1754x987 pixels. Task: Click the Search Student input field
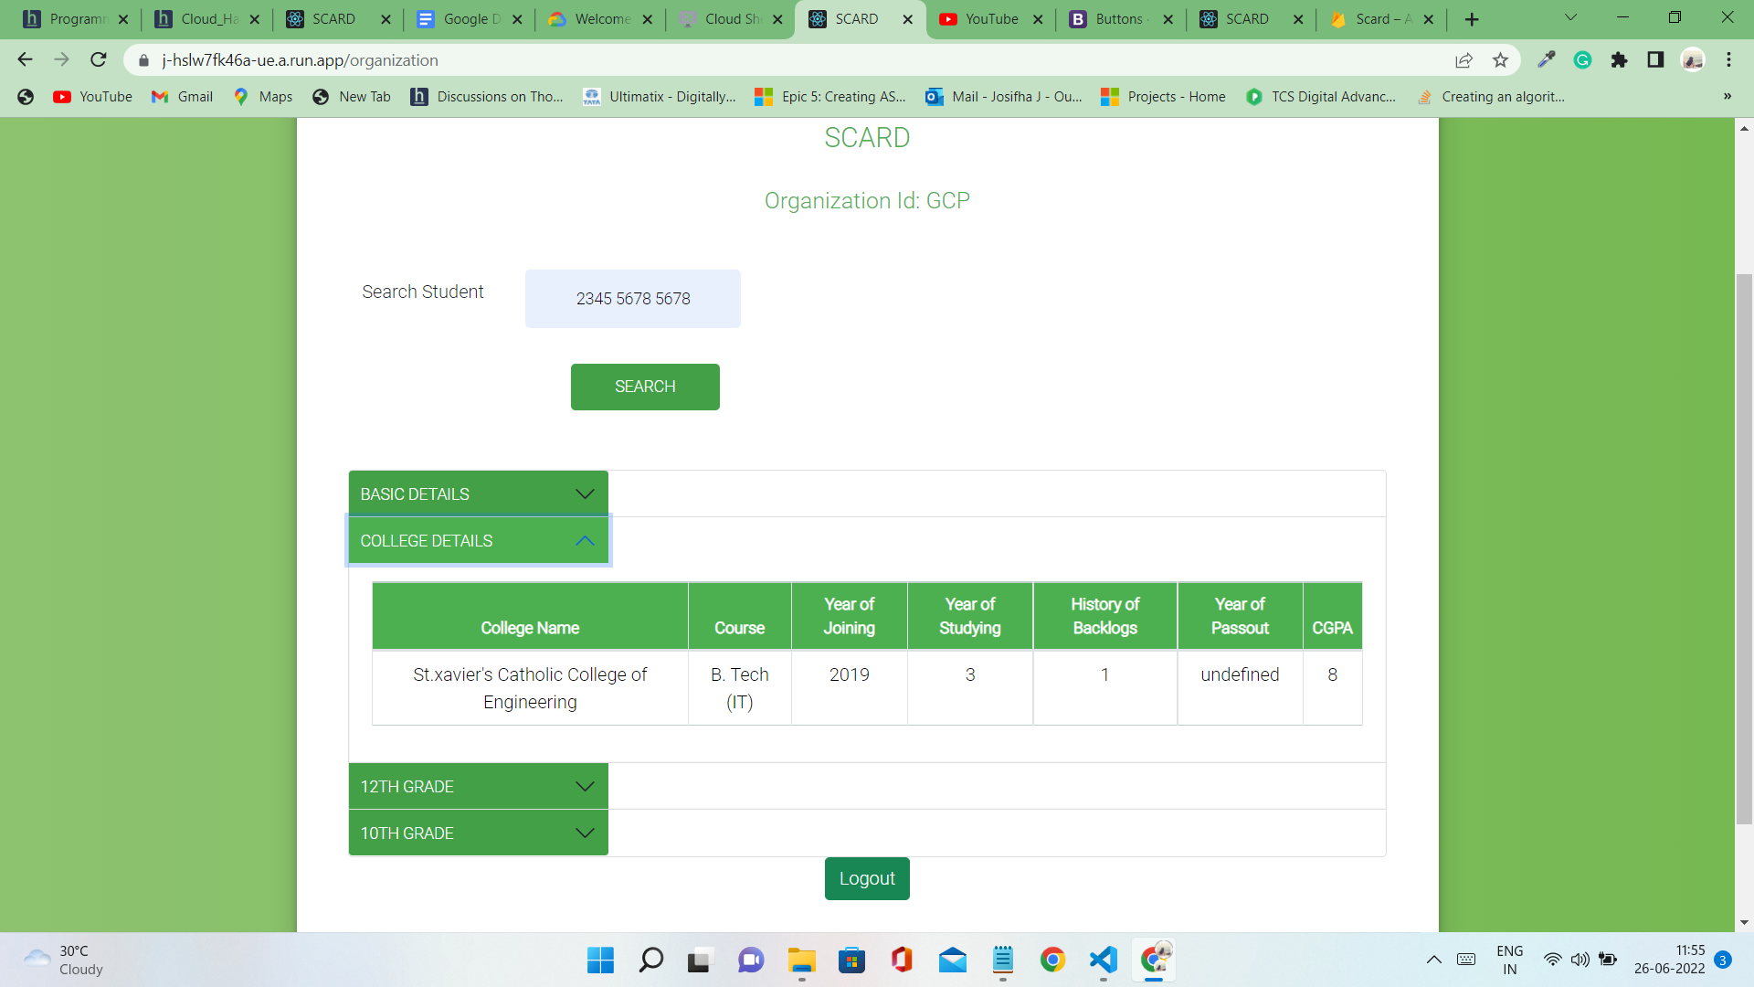(x=632, y=299)
